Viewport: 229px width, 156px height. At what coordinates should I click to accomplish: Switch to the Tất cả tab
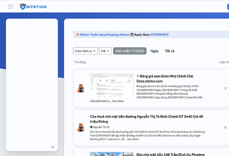pyautogui.click(x=170, y=51)
